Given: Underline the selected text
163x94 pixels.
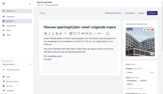Looking at the screenshot, I should tap(53, 33).
